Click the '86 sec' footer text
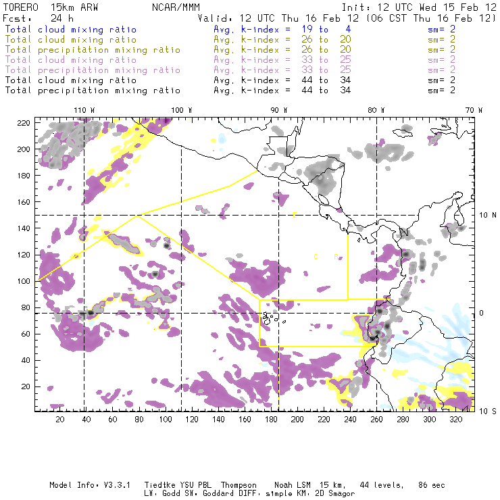Image resolution: width=500 pixels, height=500 pixels. (432, 485)
